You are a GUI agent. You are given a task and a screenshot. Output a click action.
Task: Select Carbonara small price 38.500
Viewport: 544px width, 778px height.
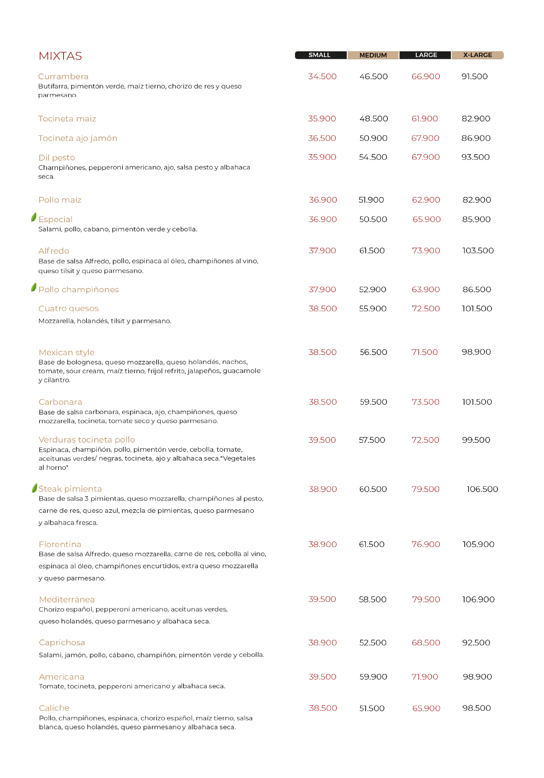click(323, 402)
